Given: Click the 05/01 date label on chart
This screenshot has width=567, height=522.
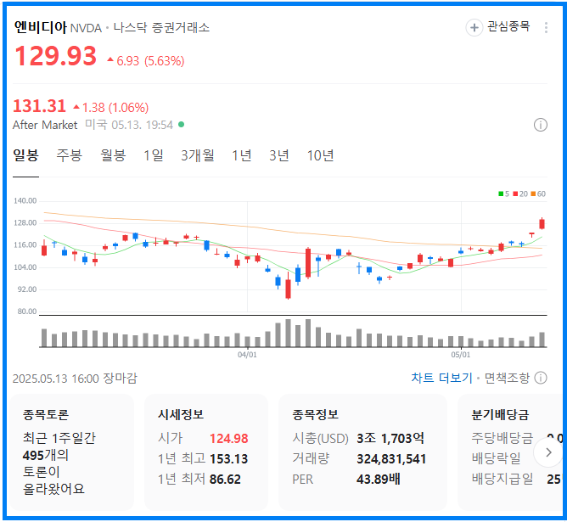Looking at the screenshot, I should coord(461,355).
